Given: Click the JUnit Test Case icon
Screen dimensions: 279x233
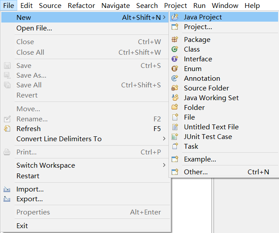Looking at the screenshot, I should click(x=175, y=136).
